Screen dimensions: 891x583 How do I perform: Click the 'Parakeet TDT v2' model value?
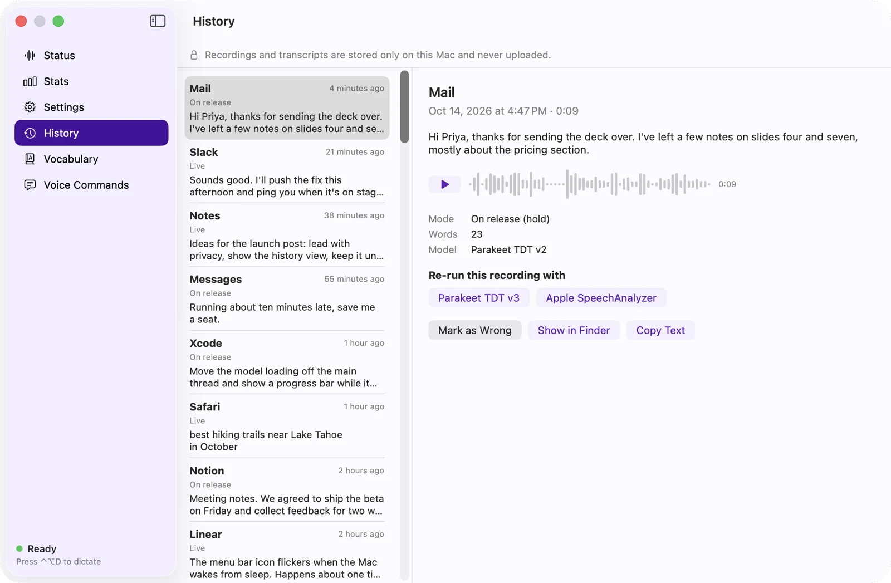tap(508, 249)
